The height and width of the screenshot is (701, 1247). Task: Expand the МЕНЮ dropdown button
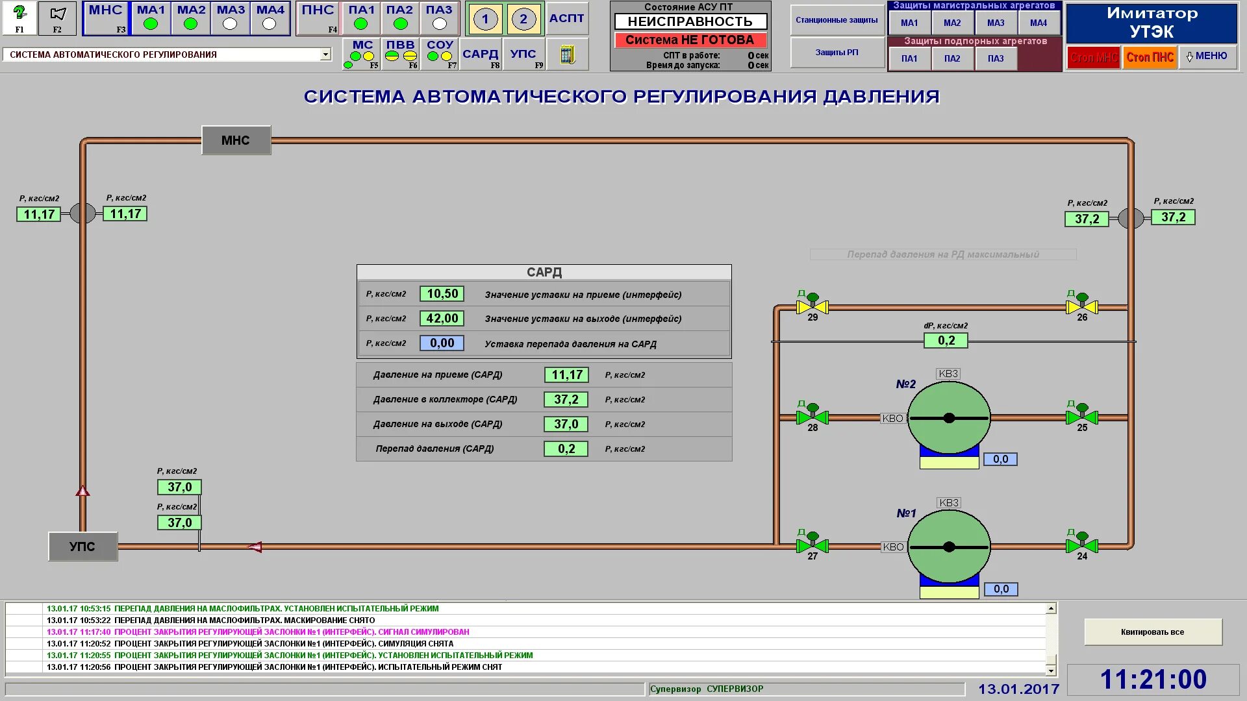pyautogui.click(x=1207, y=56)
